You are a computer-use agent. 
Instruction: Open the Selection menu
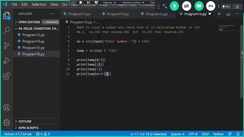click(x=39, y=4)
